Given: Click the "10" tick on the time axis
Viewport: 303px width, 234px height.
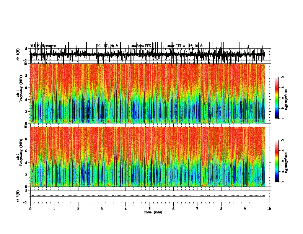Looking at the screenshot, I should 269,209.
